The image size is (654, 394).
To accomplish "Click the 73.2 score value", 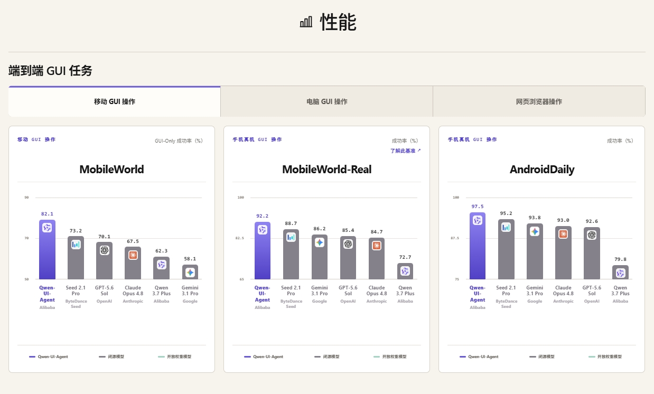I will [x=76, y=231].
